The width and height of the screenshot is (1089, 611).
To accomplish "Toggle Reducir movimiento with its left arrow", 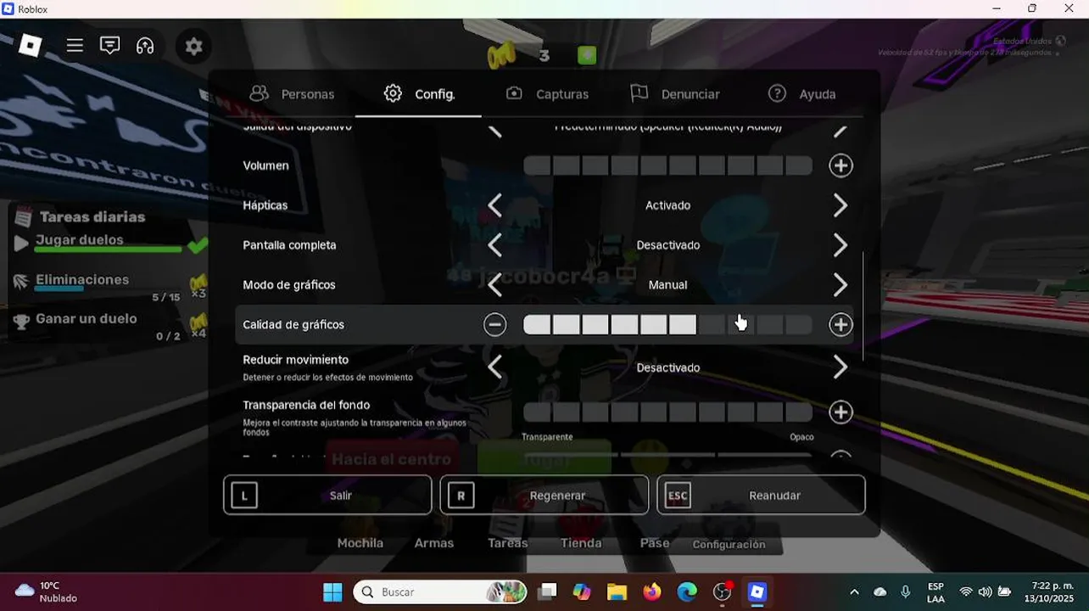I will click(x=495, y=367).
